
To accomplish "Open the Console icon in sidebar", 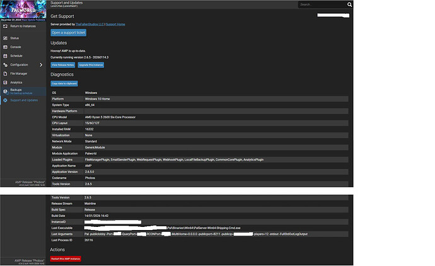I will point(5,47).
